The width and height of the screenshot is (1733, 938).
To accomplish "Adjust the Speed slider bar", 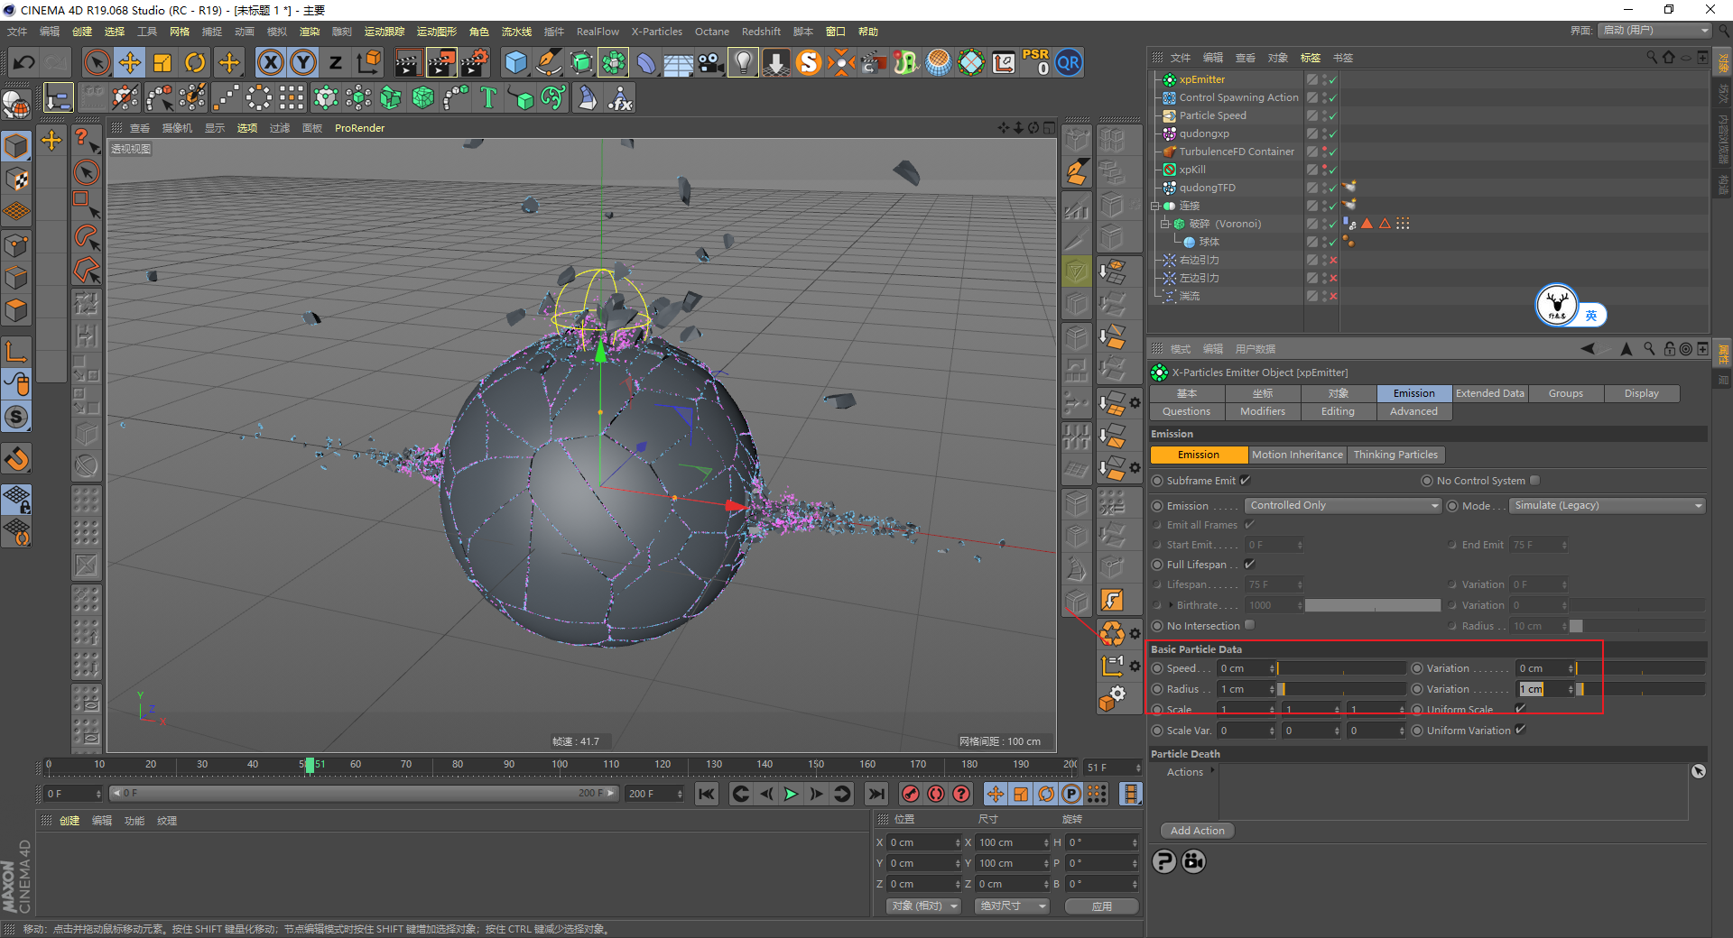I will (x=1342, y=668).
